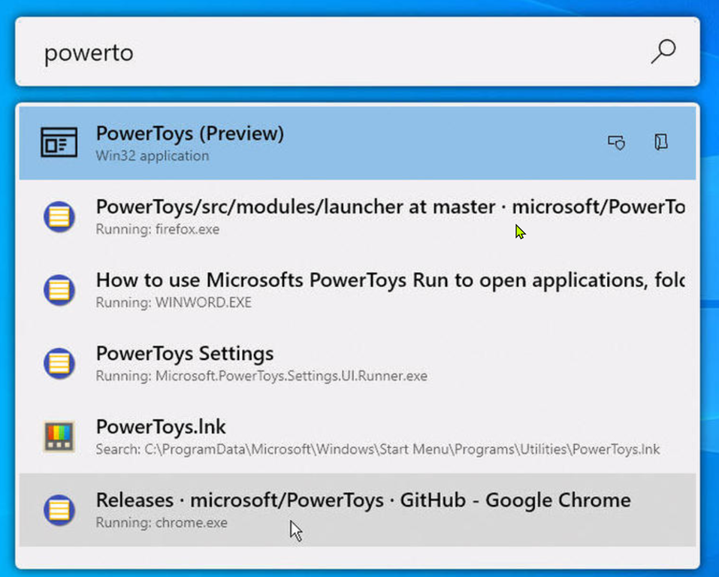Select the PowerToys (Preview) result title
This screenshot has height=577, width=719.
pyautogui.click(x=190, y=134)
